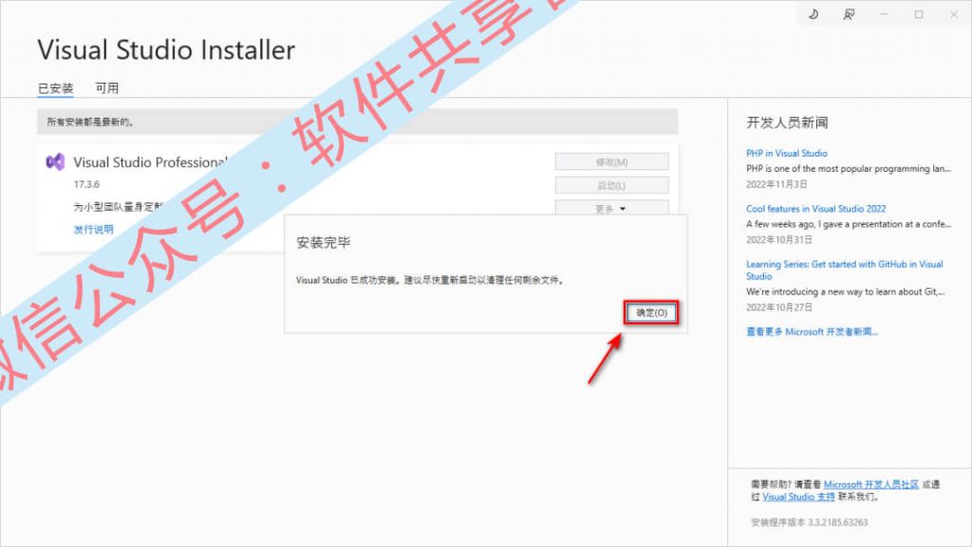The height and width of the screenshot is (547, 972).
Task: Click the 修改(M) button
Action: point(612,161)
